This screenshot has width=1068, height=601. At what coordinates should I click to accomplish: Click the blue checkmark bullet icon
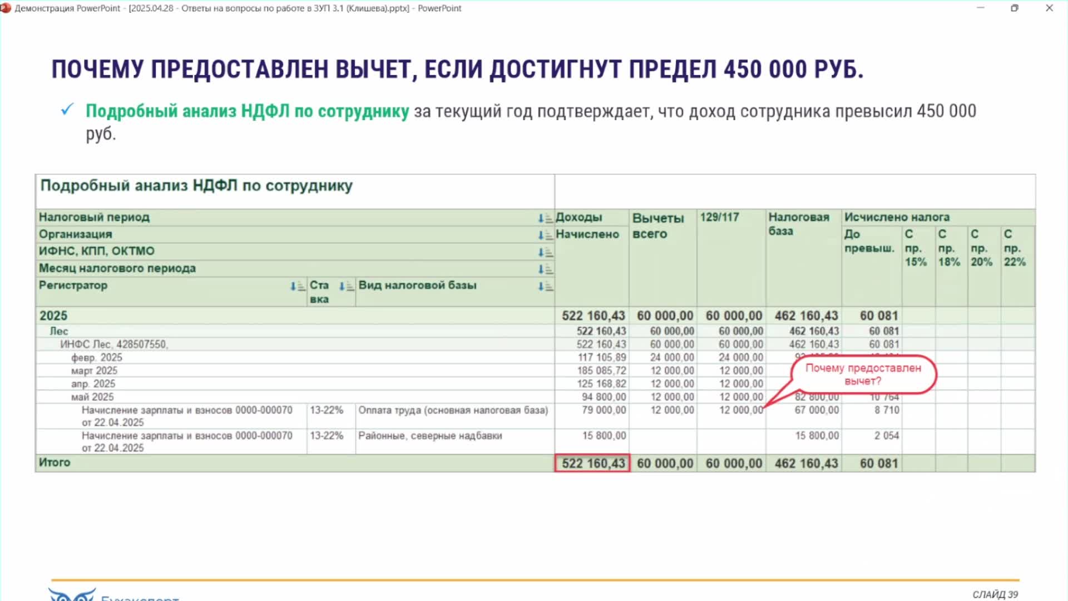[x=67, y=109]
